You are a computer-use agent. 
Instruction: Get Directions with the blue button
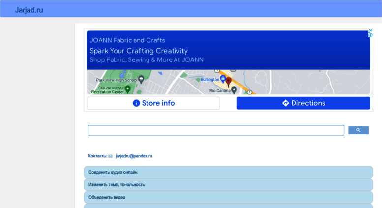[x=303, y=103]
